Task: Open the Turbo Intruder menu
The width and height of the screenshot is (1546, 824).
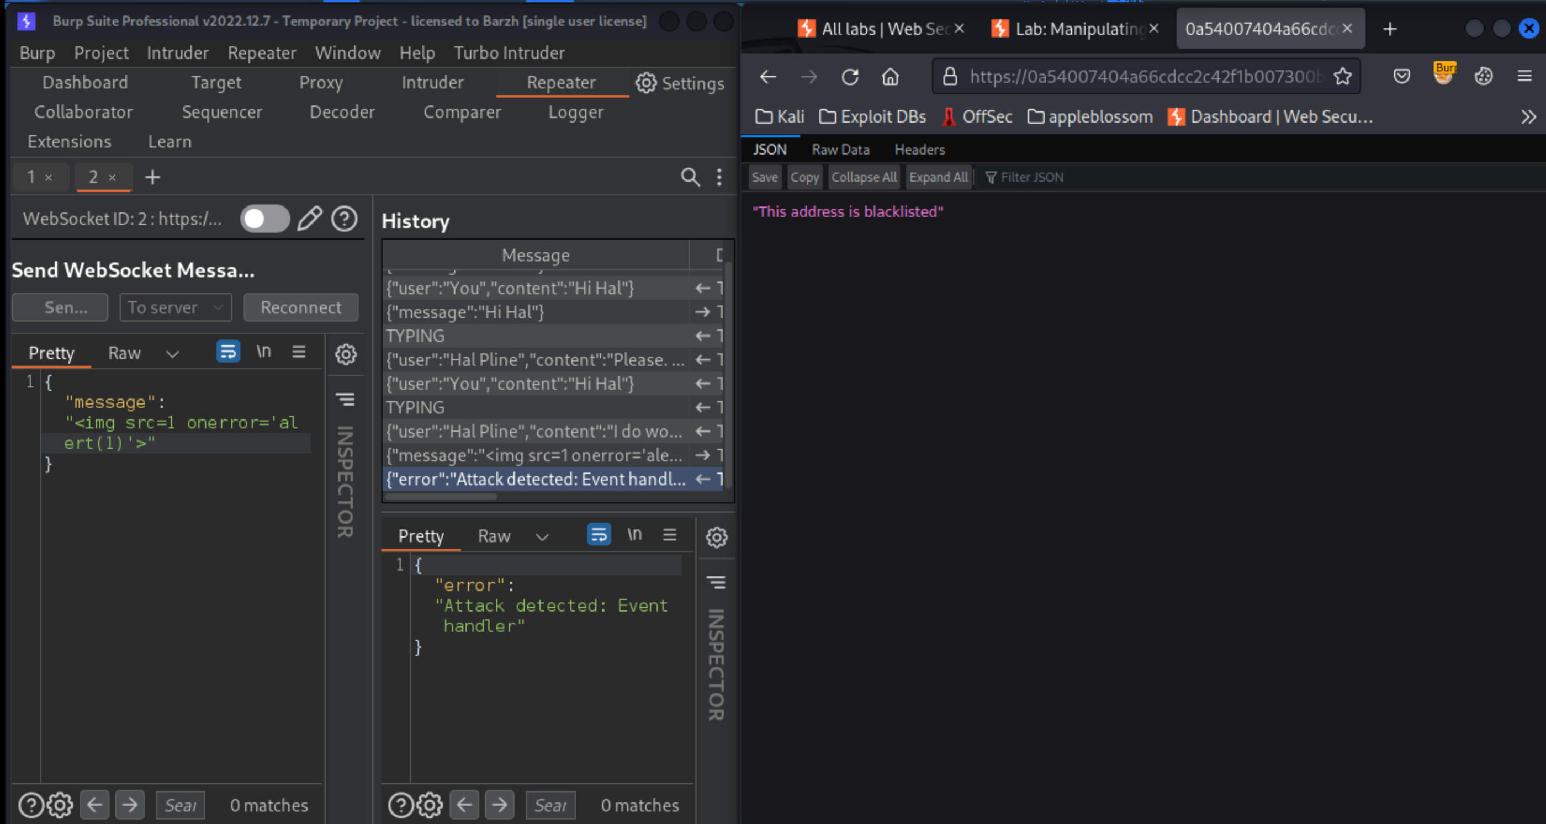Action: coord(509,53)
